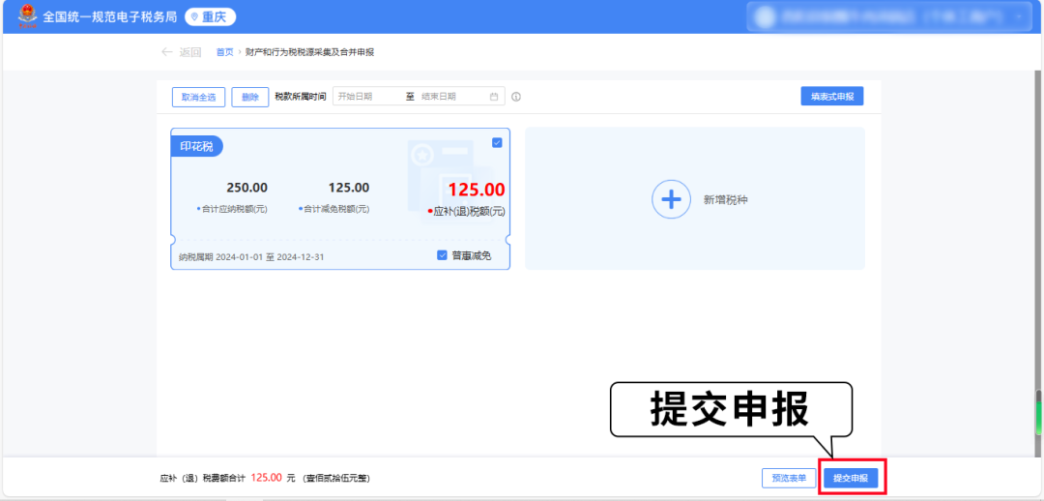Click the 取消全选 button
1044x501 pixels.
click(198, 97)
